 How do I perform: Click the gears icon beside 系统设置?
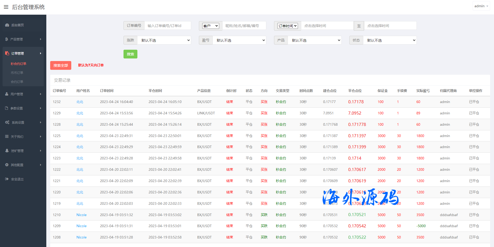point(7,122)
